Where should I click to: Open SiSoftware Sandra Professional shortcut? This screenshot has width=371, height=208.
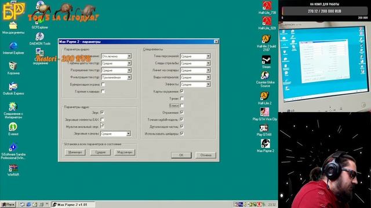(x=13, y=151)
